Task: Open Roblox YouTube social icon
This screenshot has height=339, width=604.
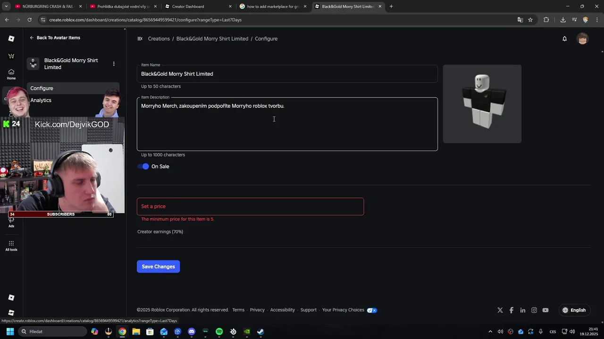Action: point(545,310)
